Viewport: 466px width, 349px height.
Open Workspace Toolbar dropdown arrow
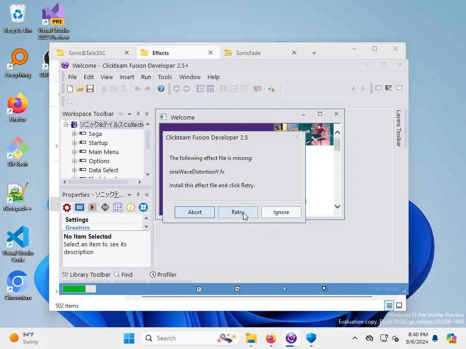(x=129, y=114)
